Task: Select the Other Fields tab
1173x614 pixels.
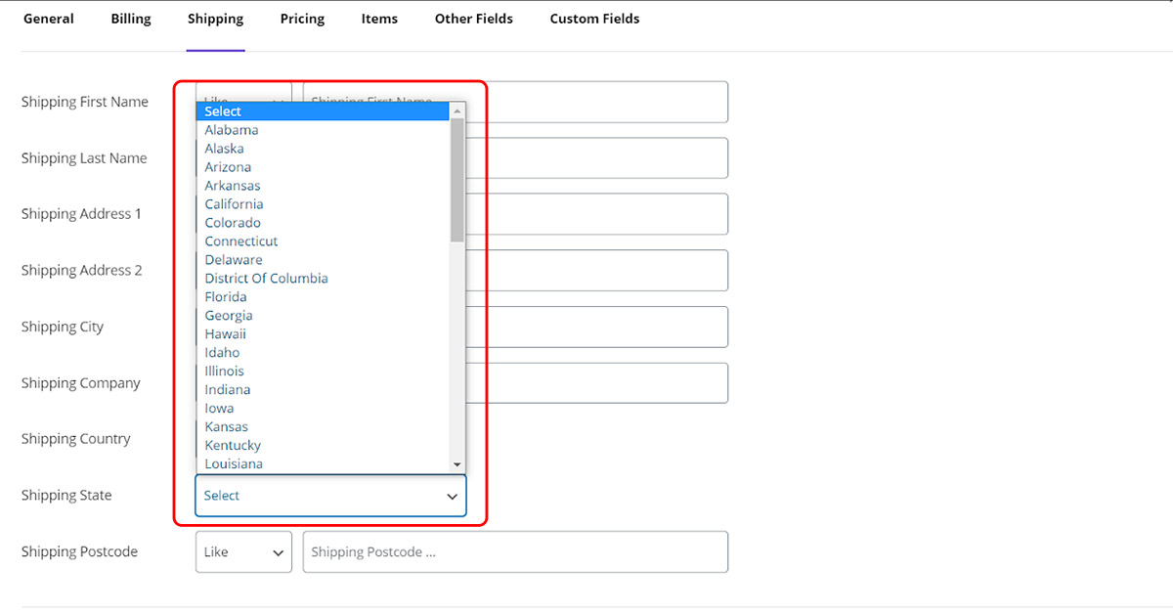Action: click(x=474, y=19)
